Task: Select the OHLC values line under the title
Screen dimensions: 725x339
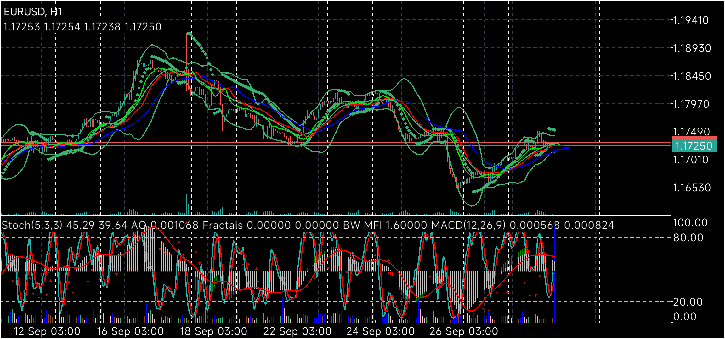Action: pyautogui.click(x=82, y=27)
